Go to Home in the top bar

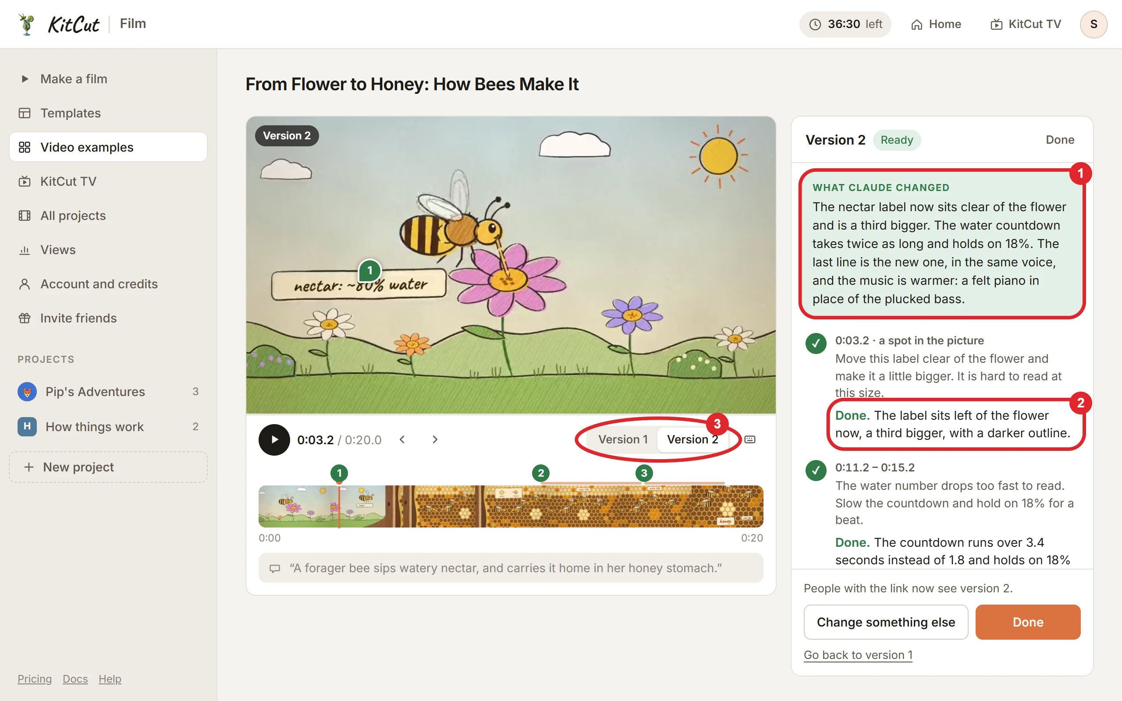point(936,24)
